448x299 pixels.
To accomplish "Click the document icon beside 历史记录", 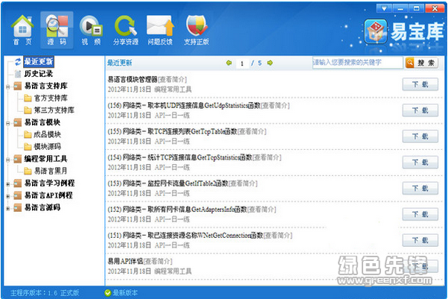I will 18,74.
